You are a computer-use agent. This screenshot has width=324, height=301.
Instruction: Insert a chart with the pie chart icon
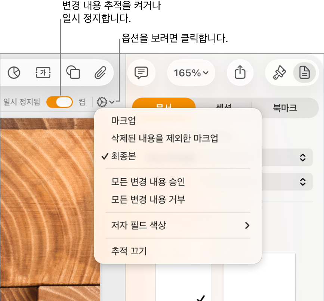pos(14,73)
